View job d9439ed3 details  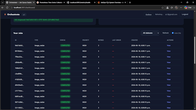coord(169,85)
